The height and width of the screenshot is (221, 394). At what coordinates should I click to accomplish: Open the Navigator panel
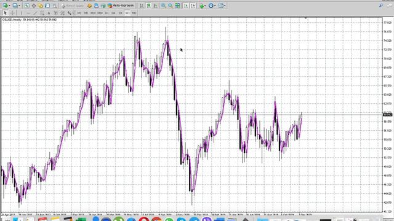coord(41,6)
